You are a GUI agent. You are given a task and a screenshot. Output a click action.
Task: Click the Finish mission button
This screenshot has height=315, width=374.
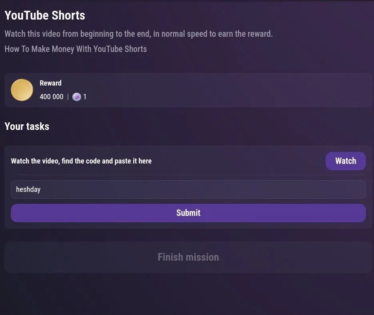click(188, 257)
